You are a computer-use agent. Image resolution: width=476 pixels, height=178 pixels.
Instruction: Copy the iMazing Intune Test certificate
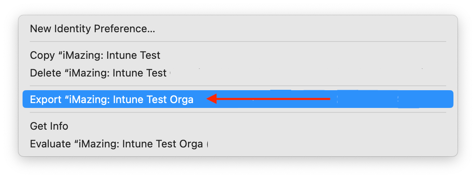pyautogui.click(x=95, y=55)
